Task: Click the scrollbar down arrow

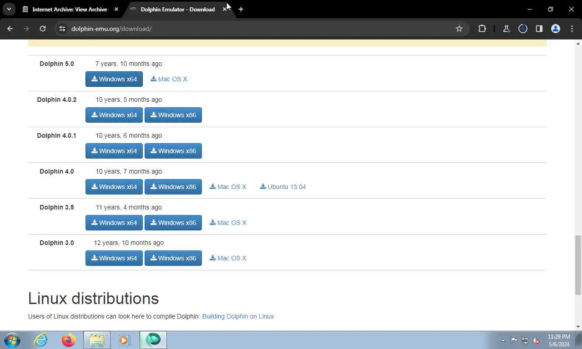Action: click(x=578, y=327)
